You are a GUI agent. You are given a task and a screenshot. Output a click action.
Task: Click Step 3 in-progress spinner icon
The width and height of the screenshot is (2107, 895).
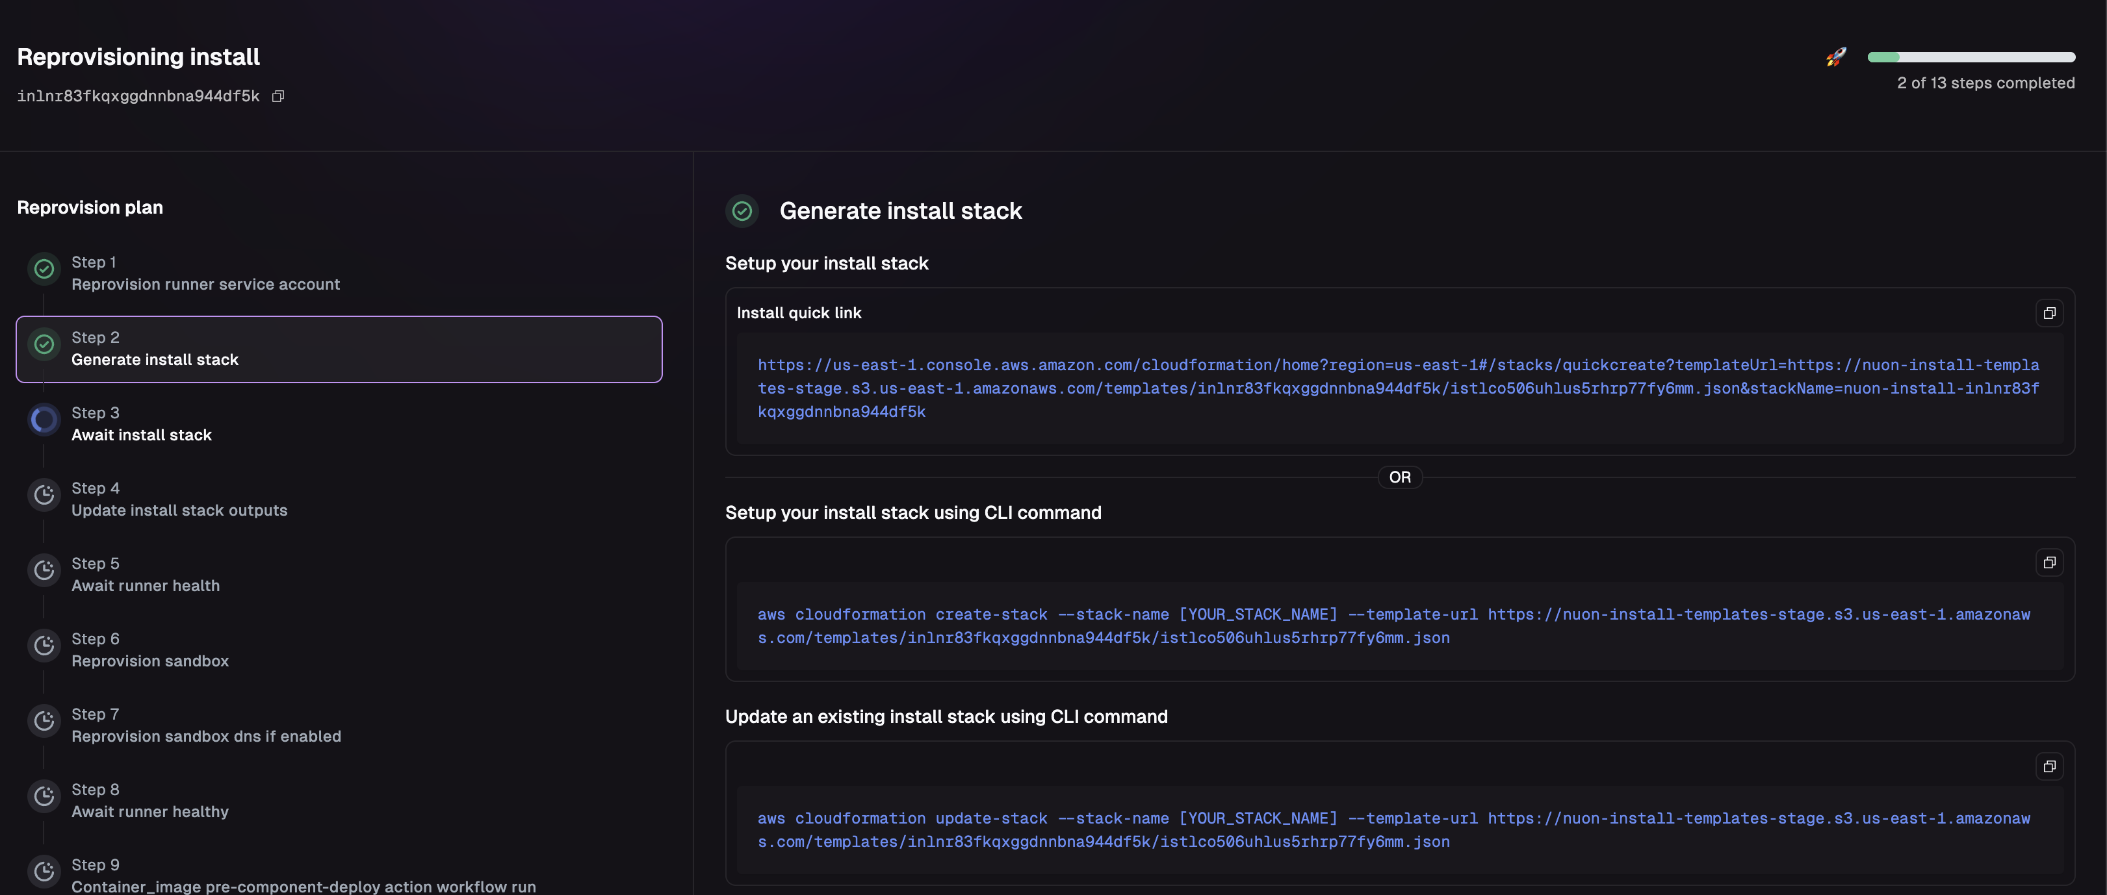tap(44, 420)
